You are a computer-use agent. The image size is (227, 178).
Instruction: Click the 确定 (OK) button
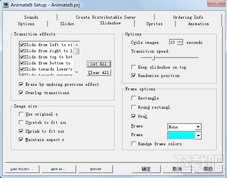pyautogui.click(x=146, y=169)
